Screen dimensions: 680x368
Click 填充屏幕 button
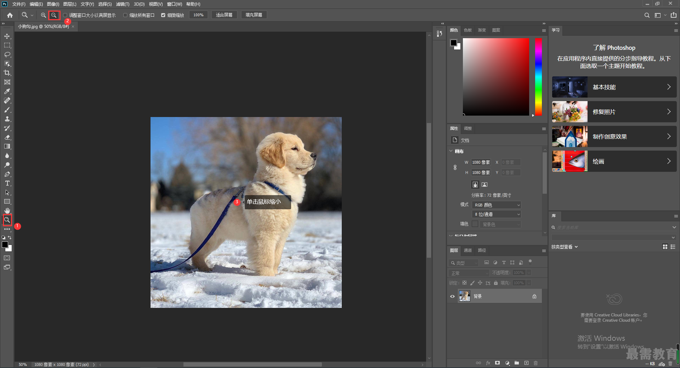(254, 15)
